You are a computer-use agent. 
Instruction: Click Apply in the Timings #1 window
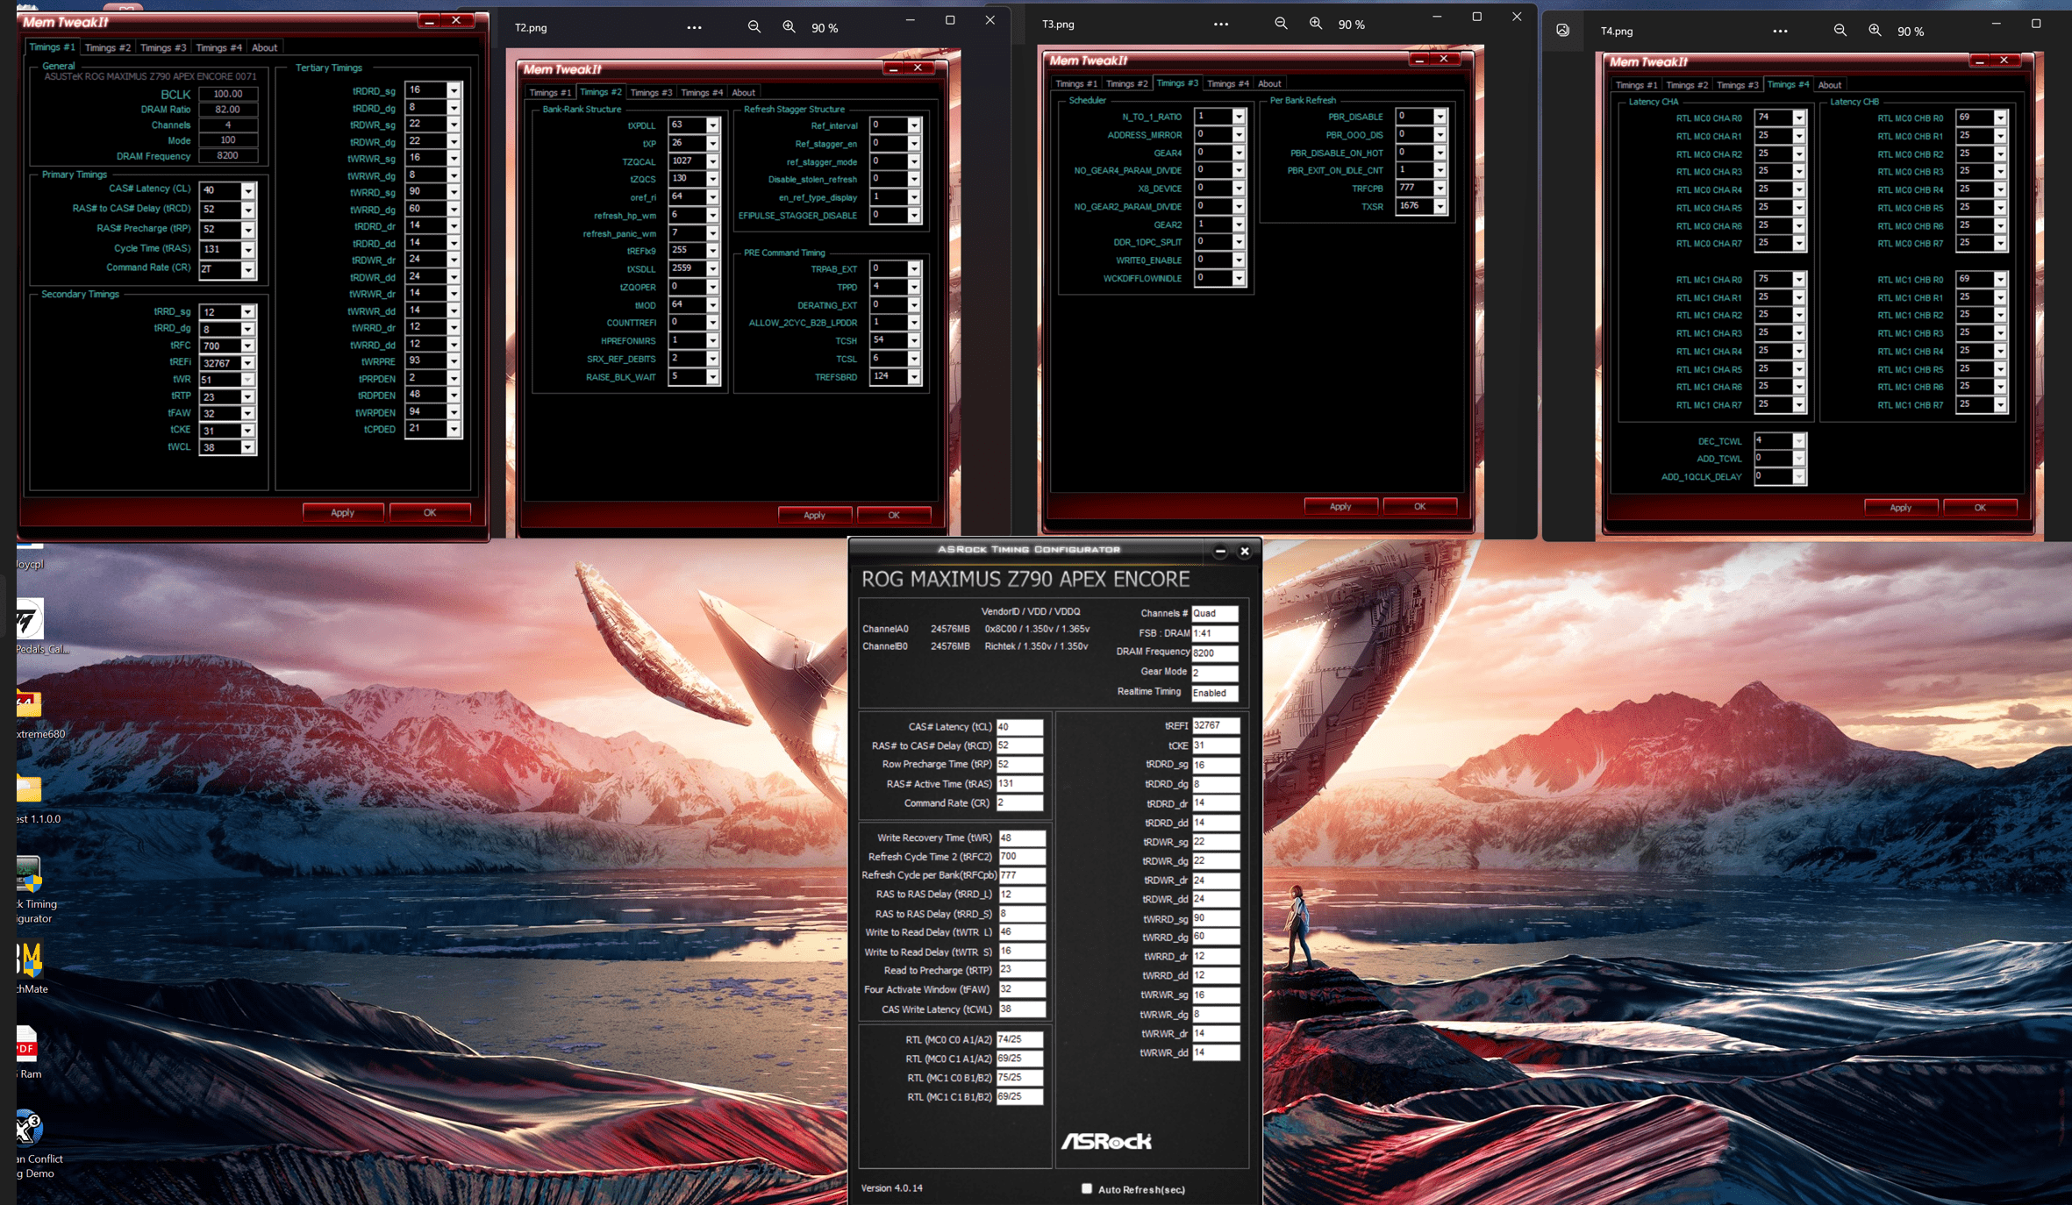(342, 512)
